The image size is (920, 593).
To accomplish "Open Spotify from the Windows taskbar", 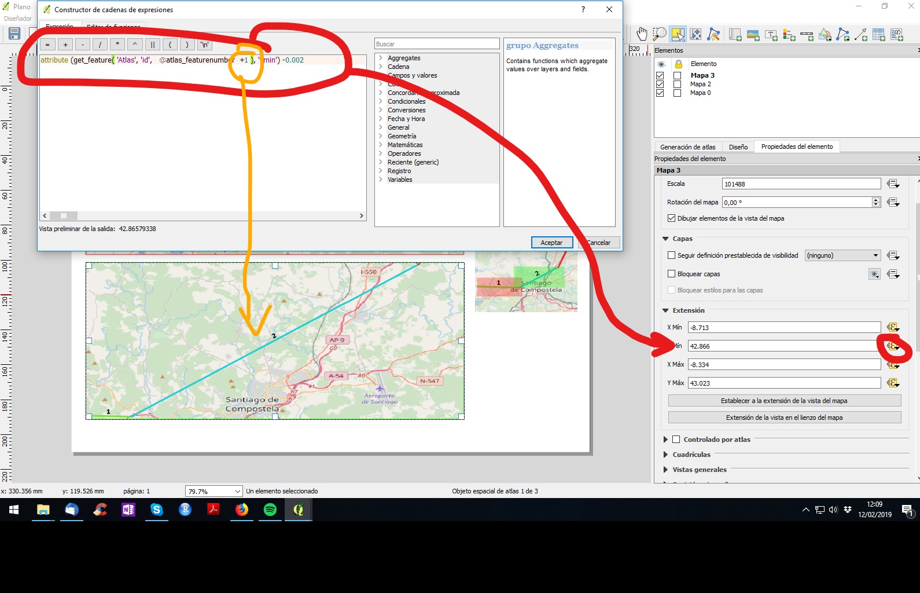I will tap(270, 510).
